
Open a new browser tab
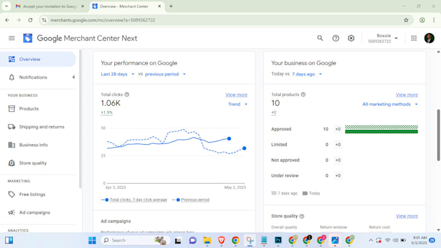171,6
